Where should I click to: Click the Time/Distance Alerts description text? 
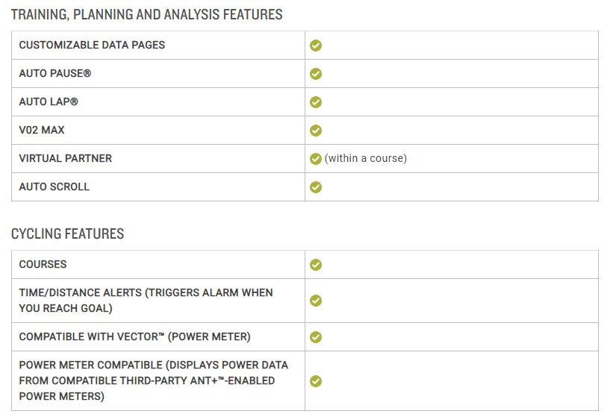tap(146, 301)
